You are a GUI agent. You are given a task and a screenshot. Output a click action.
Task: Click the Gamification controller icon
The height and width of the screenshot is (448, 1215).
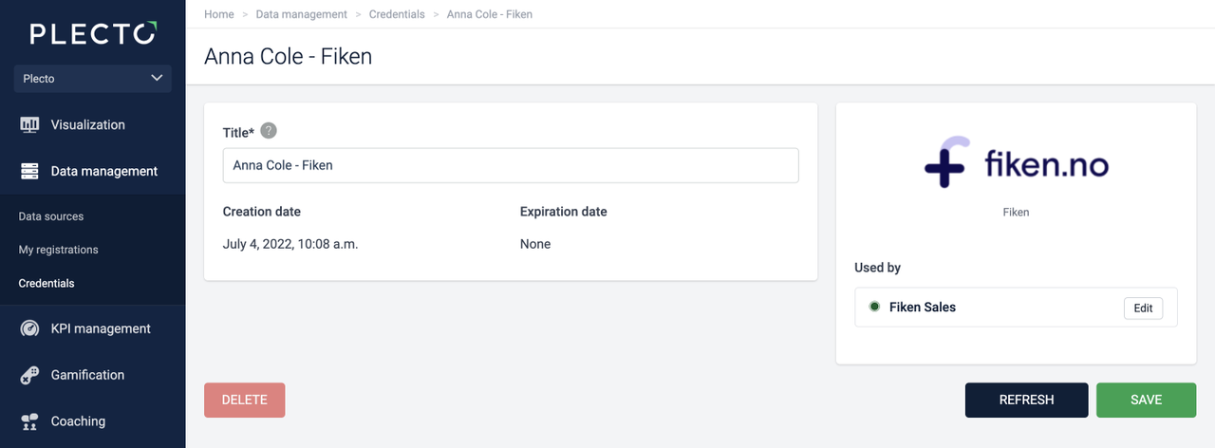29,376
